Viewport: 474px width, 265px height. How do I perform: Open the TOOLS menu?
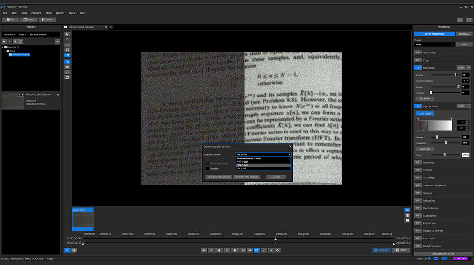click(72, 13)
